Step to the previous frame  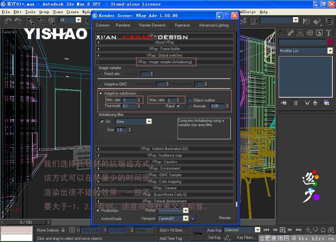275,230
